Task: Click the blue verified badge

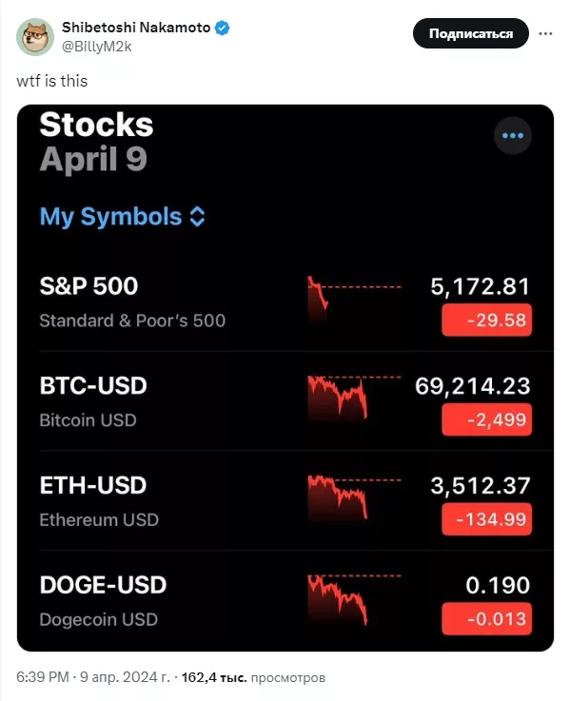Action: (223, 28)
